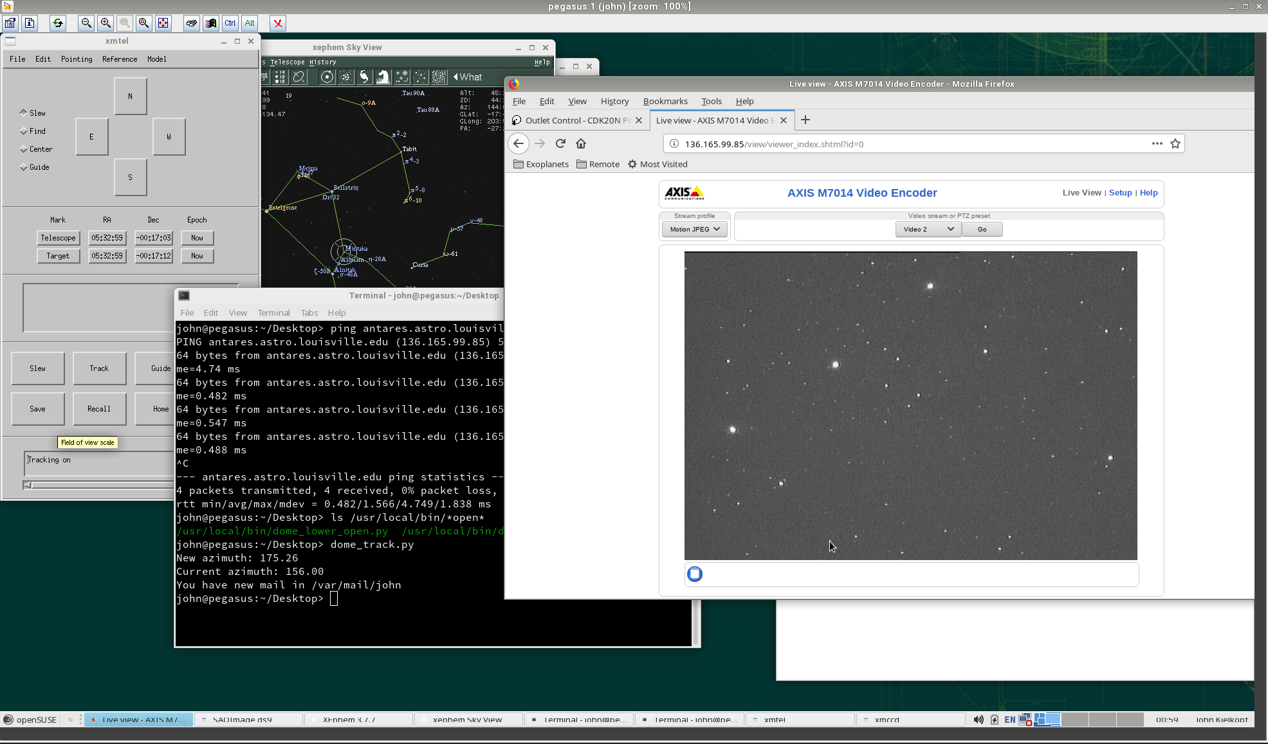Toggle the stars icon in Sky View toolbar
1268x744 pixels.
(420, 77)
